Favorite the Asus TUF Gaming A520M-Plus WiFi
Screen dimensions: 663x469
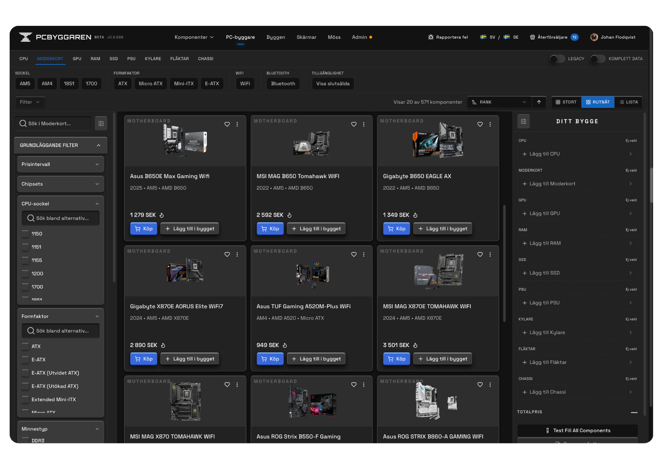[354, 254]
